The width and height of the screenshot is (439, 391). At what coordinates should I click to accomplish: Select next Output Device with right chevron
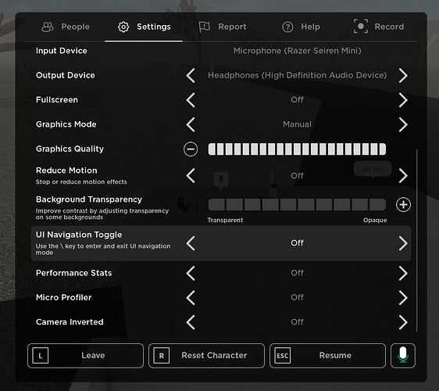[403, 75]
